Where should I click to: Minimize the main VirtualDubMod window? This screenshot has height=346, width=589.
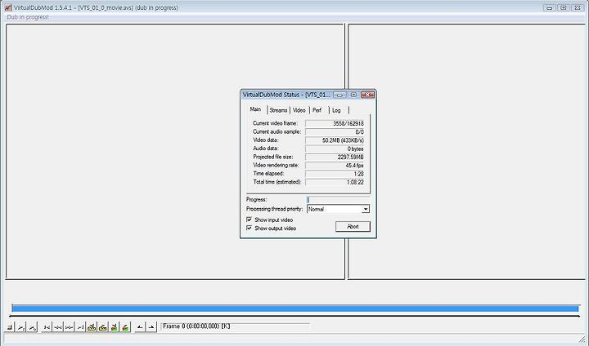point(550,7)
